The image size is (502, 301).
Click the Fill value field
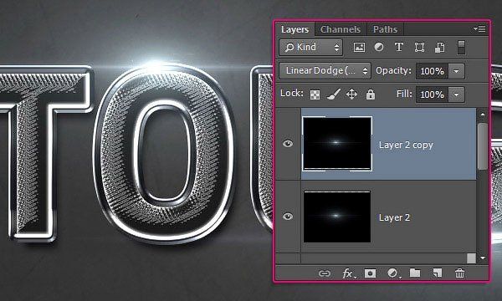point(432,94)
